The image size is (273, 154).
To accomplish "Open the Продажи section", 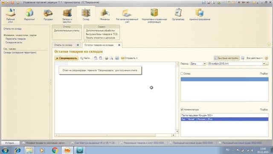I will click(48, 15).
